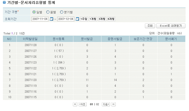This screenshot has width=189, height=111.
Task: Click date cell 20071120
Action: pyautogui.click(x=31, y=80)
